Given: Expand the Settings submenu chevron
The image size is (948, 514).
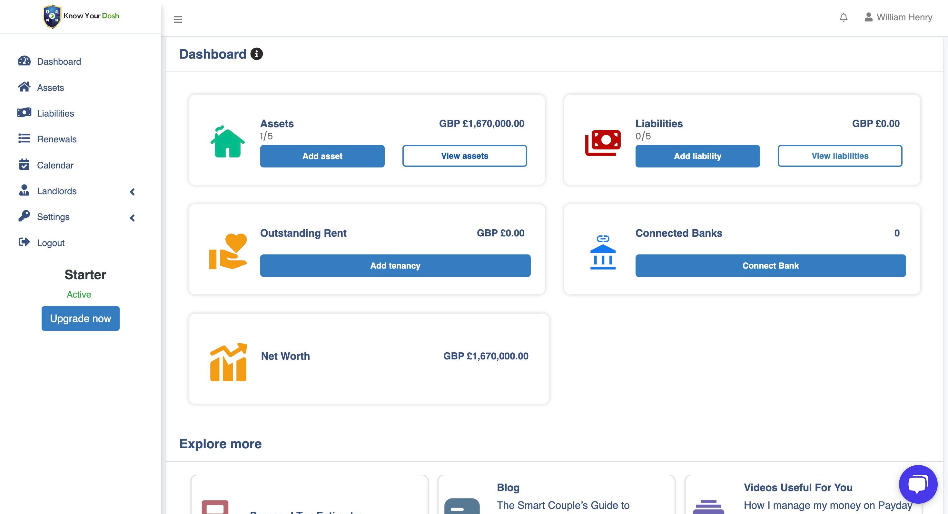Looking at the screenshot, I should tap(133, 218).
